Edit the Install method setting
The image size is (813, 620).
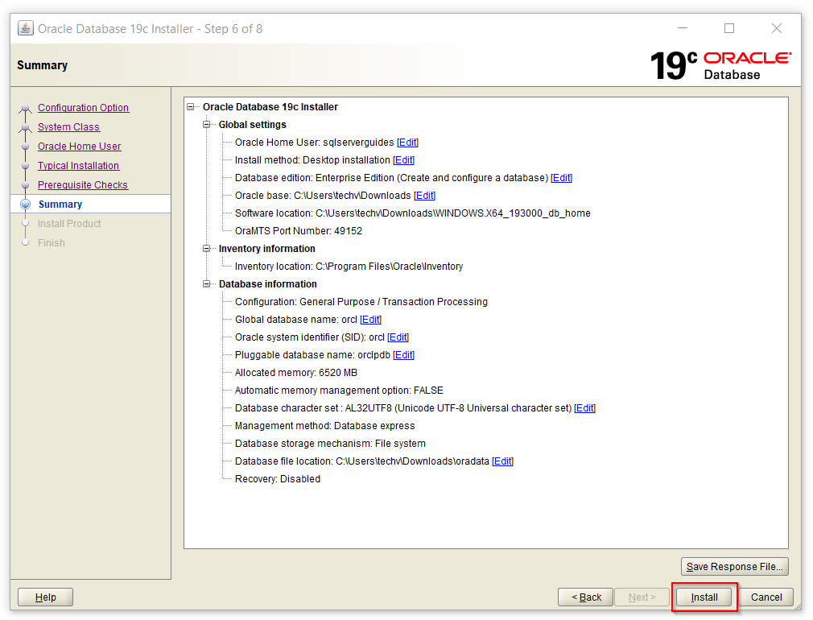click(403, 160)
